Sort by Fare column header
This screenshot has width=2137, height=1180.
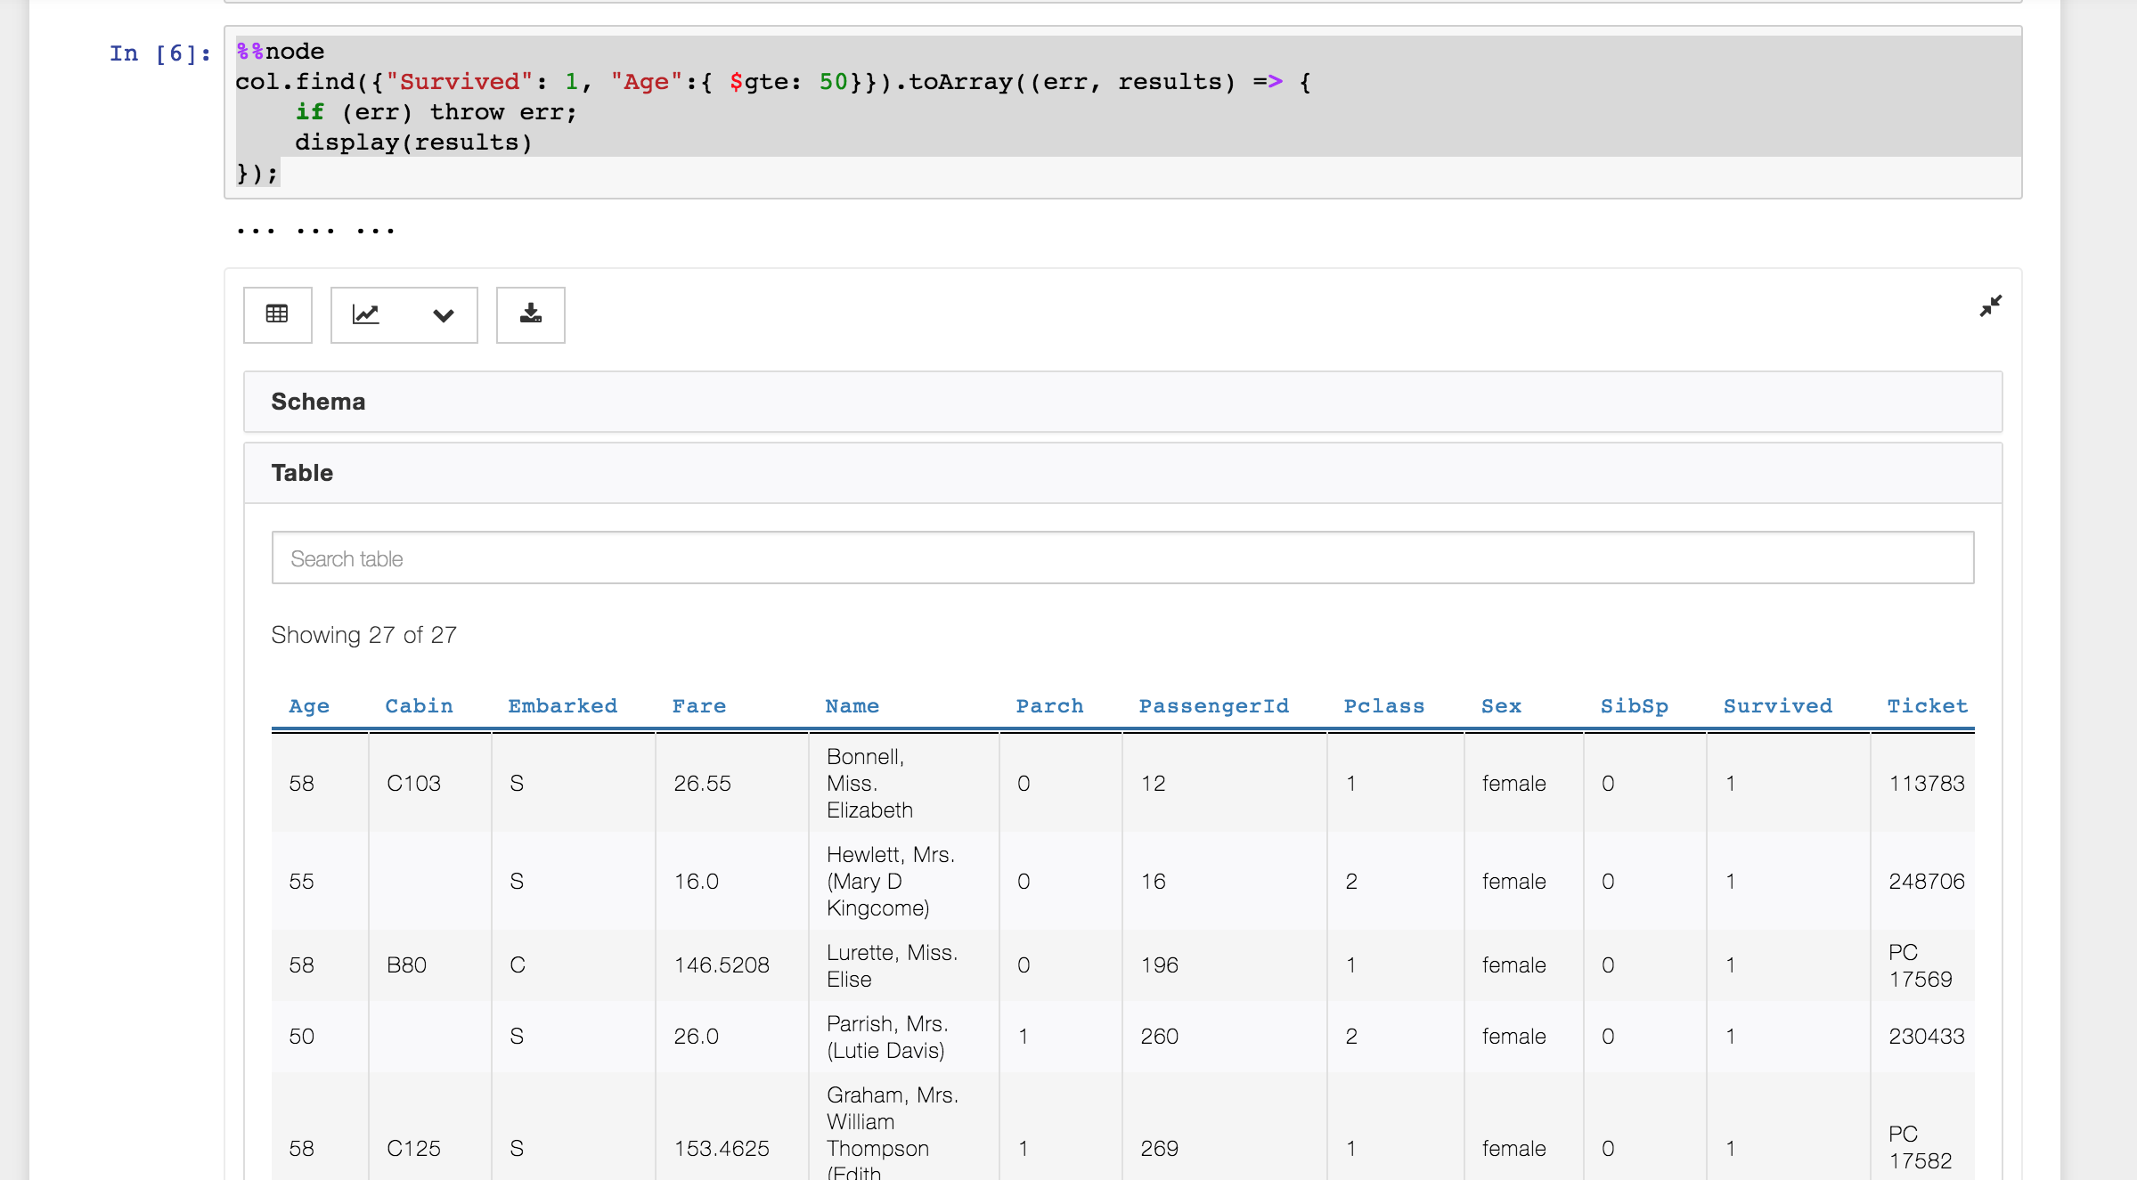pyautogui.click(x=698, y=706)
